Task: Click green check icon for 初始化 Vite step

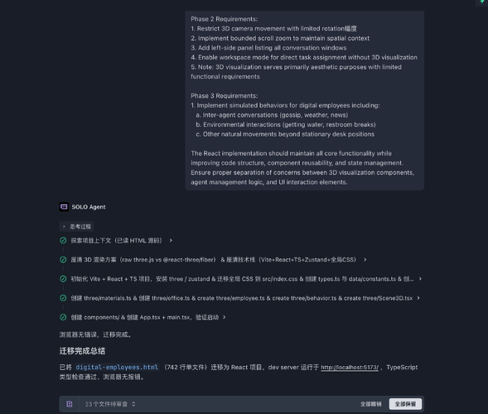Action: pyautogui.click(x=63, y=279)
